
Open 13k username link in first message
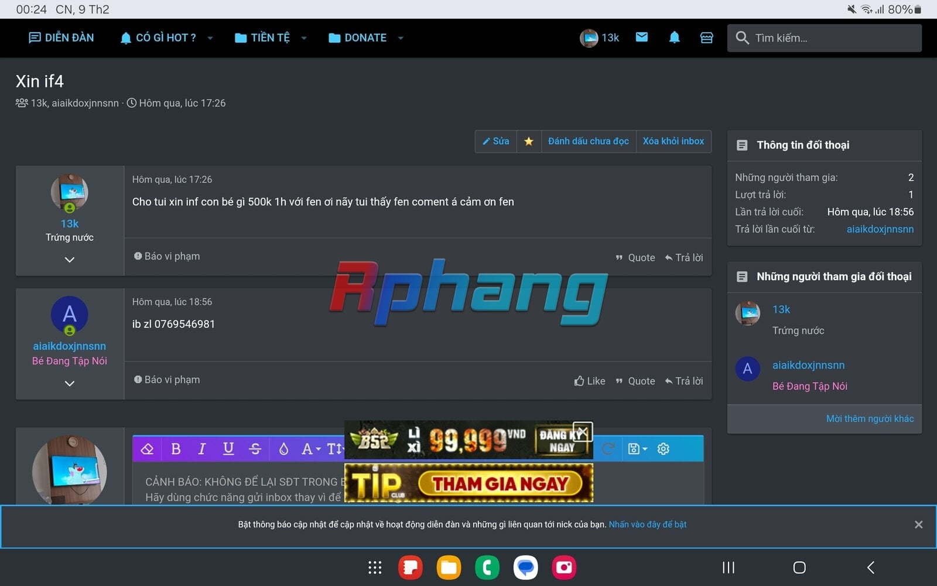70,224
